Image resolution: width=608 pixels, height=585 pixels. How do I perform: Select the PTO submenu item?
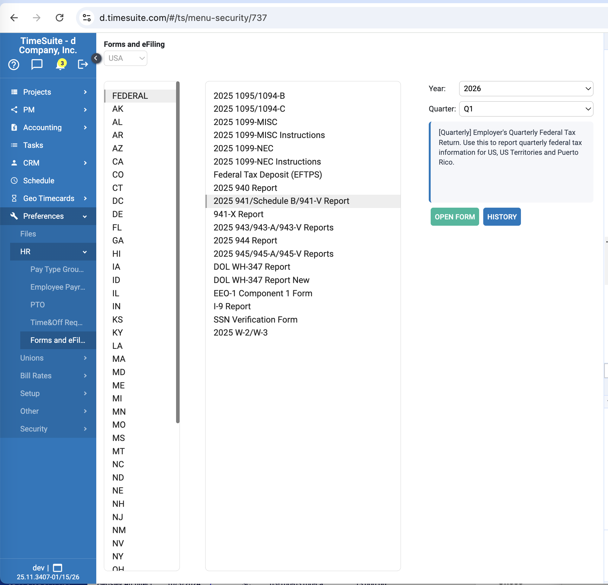coord(37,305)
